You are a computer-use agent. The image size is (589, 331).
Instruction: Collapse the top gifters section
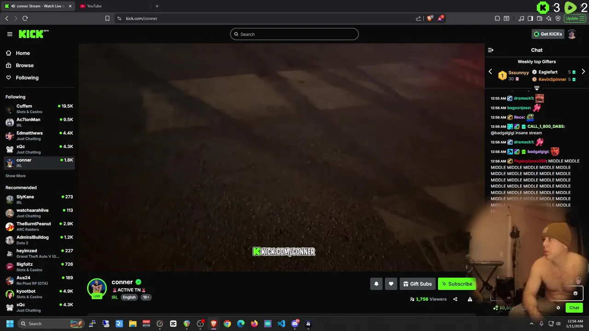(537, 88)
